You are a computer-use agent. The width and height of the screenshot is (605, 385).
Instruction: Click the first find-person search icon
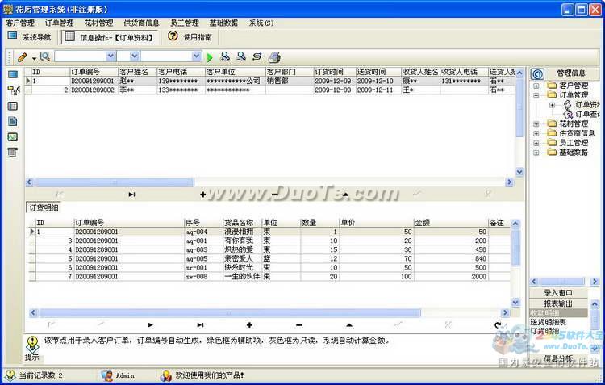225,56
